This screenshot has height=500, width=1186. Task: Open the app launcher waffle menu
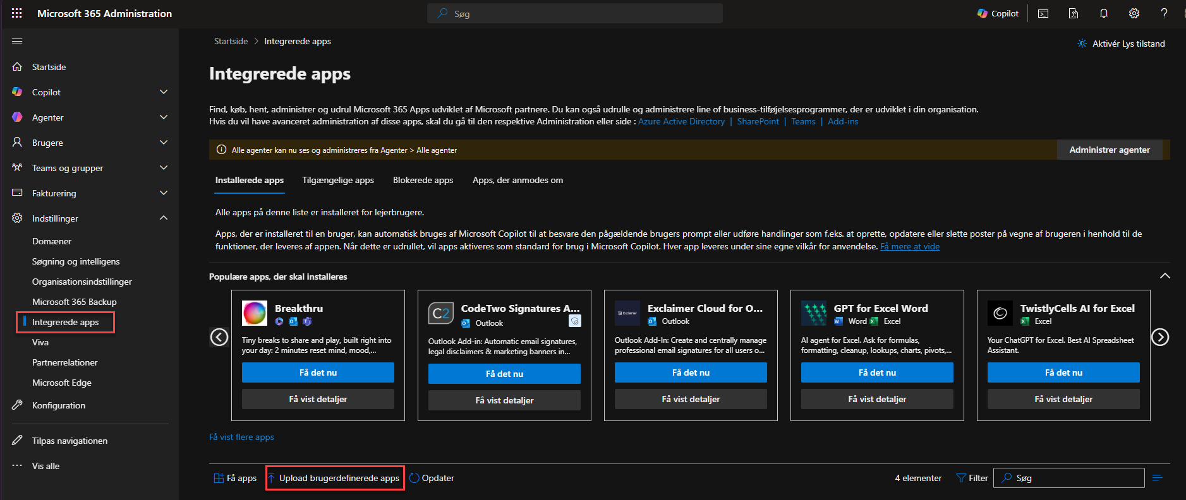[x=17, y=13]
